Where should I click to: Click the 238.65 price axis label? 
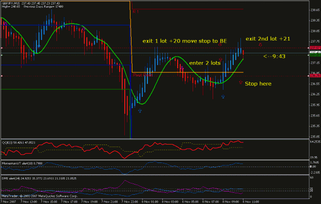[x=315, y=10]
